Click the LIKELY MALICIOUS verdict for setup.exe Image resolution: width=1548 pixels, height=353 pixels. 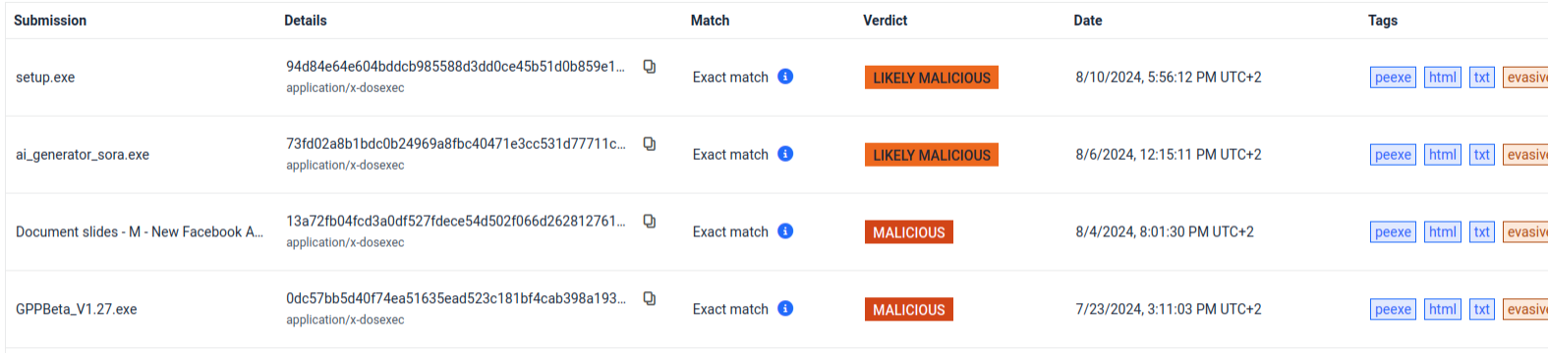pyautogui.click(x=932, y=77)
